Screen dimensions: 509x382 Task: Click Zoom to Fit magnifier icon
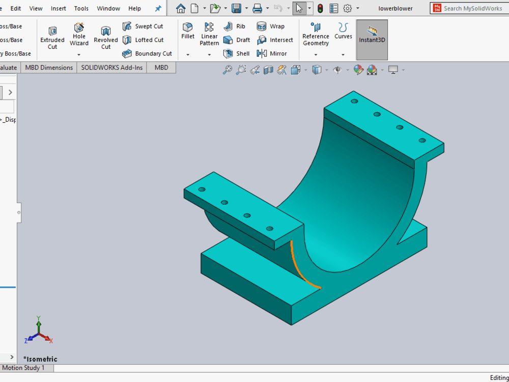(227, 70)
